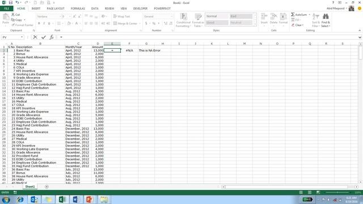
Task: Open Insert Function fx dialog
Action: pos(52,37)
